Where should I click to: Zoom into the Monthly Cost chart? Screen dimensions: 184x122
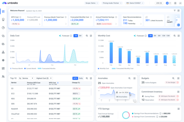[x=174, y=36]
